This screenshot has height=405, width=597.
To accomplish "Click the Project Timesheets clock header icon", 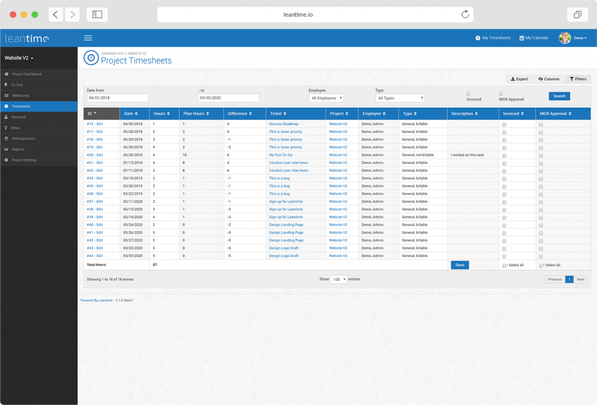I will click(x=91, y=58).
